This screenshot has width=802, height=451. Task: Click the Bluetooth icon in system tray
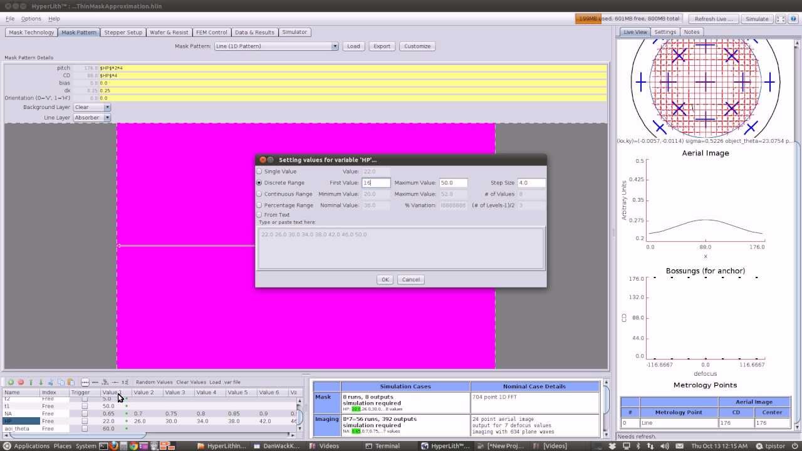tap(638, 446)
